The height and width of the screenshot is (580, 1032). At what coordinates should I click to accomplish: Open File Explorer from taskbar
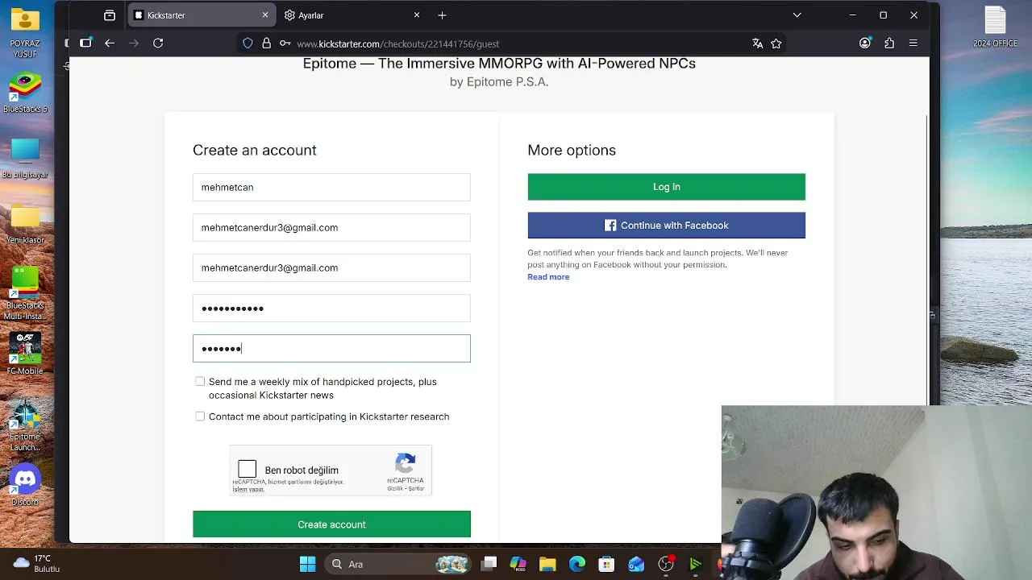tap(547, 564)
